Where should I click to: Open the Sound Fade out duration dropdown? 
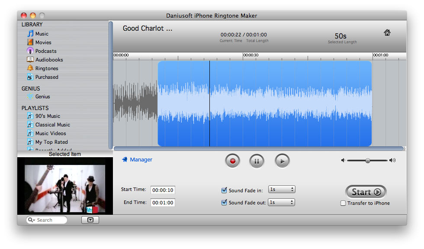coord(281,202)
